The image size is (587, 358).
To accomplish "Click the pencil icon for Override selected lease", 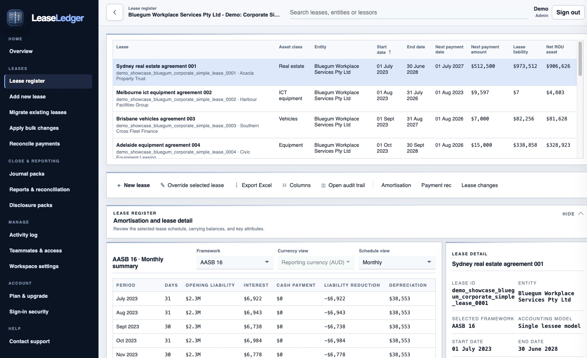I will 163,185.
